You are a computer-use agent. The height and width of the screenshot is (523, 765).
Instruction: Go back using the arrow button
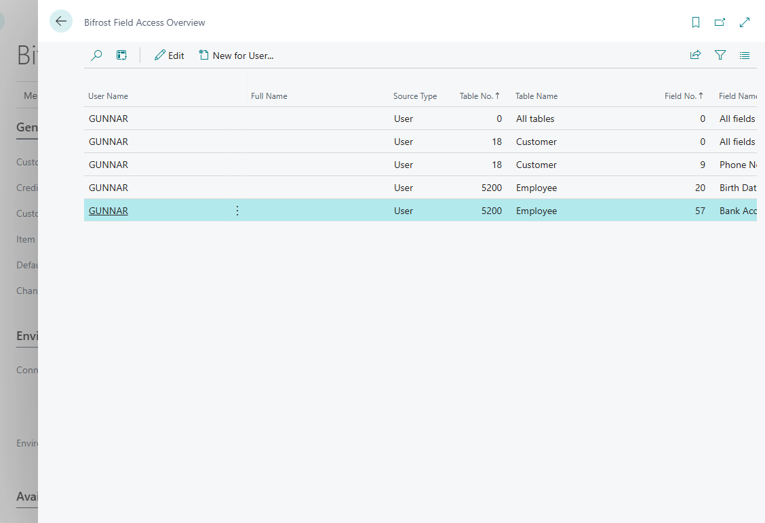point(61,22)
